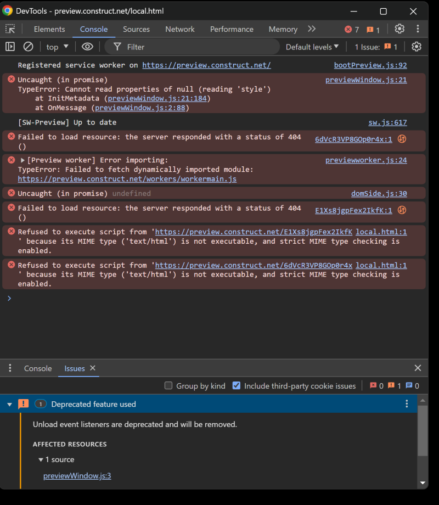
Task: Open the drawer three-dot menu beside Console
Action: pyautogui.click(x=10, y=368)
